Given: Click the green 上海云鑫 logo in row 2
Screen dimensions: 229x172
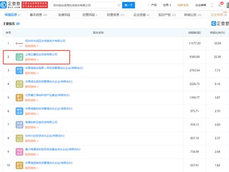Looking at the screenshot, I should pos(19,57).
